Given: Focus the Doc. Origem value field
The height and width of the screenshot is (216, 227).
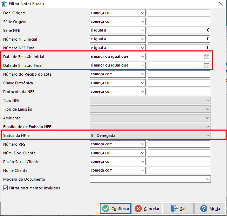Looking at the screenshot, I should pyautogui.click(x=179, y=13).
